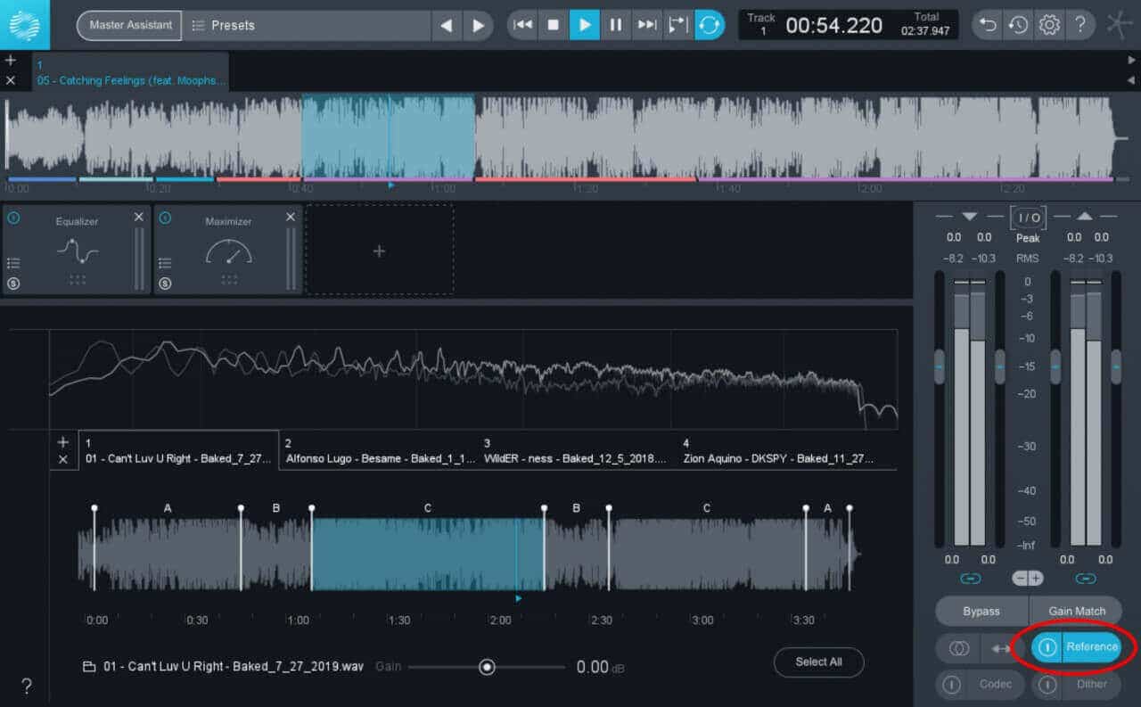1141x707 pixels.
Task: Toggle the Reference power button
Action: click(x=1048, y=647)
